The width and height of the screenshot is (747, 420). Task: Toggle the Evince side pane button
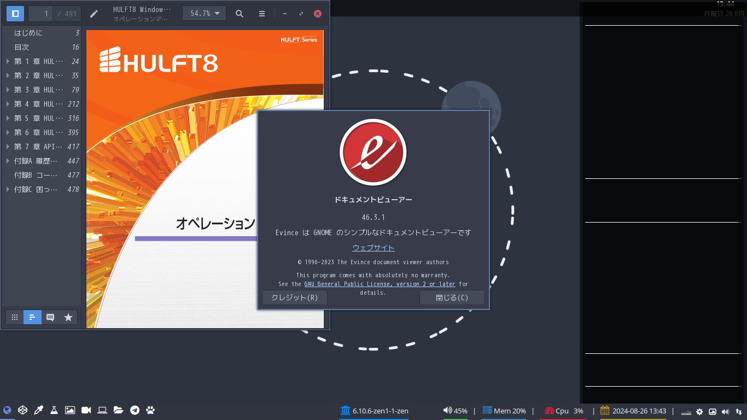tap(15, 14)
